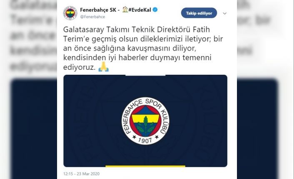This screenshot has height=179, width=294.
Task: Expand the tweet options chevron
Action: pos(224,13)
